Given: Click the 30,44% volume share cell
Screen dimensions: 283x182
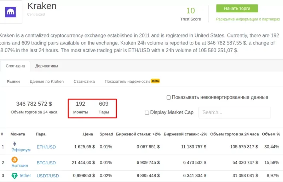Looking at the screenshot, I should 272,147.
